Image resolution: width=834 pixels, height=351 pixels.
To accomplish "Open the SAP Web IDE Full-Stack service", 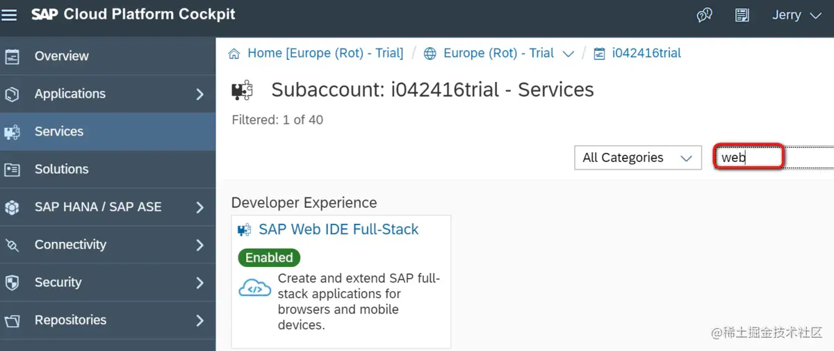I will [x=338, y=229].
